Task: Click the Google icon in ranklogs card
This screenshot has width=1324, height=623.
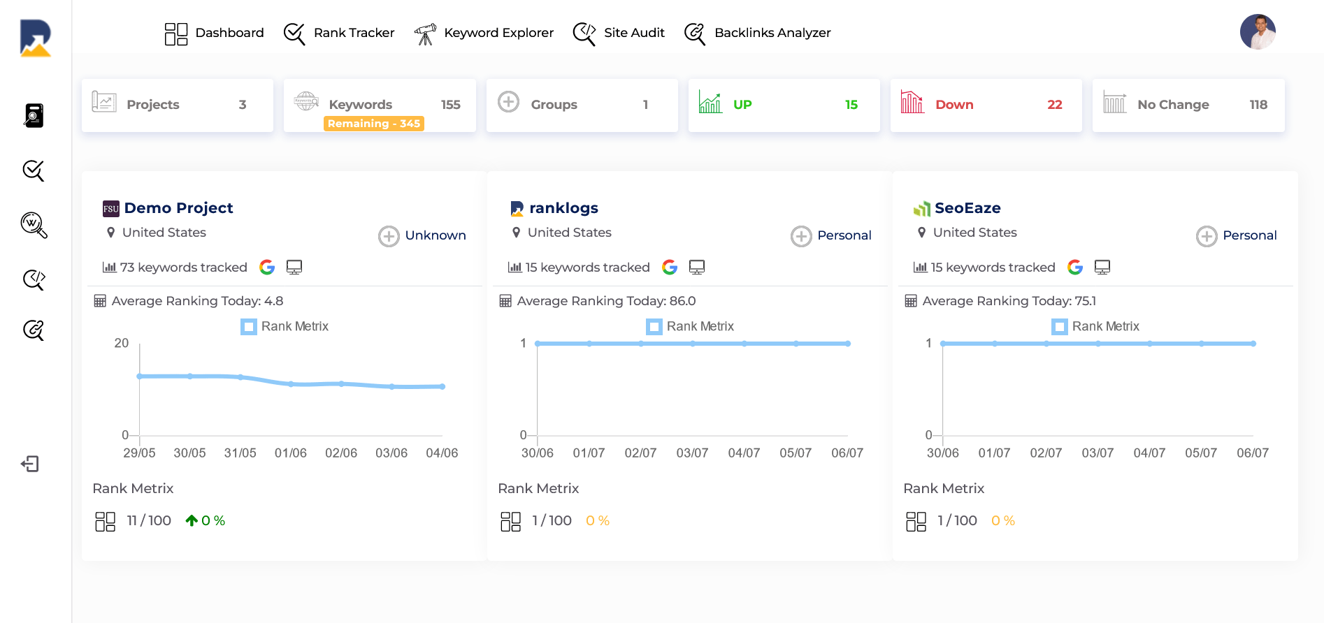Action: point(670,267)
